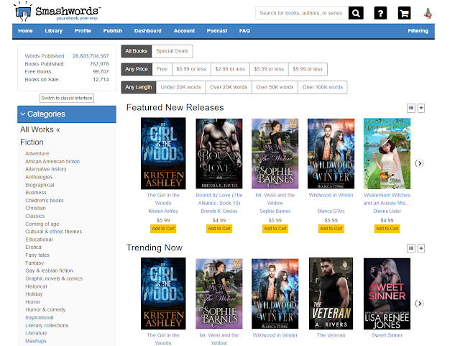Filter by Under 20K words

click(180, 87)
